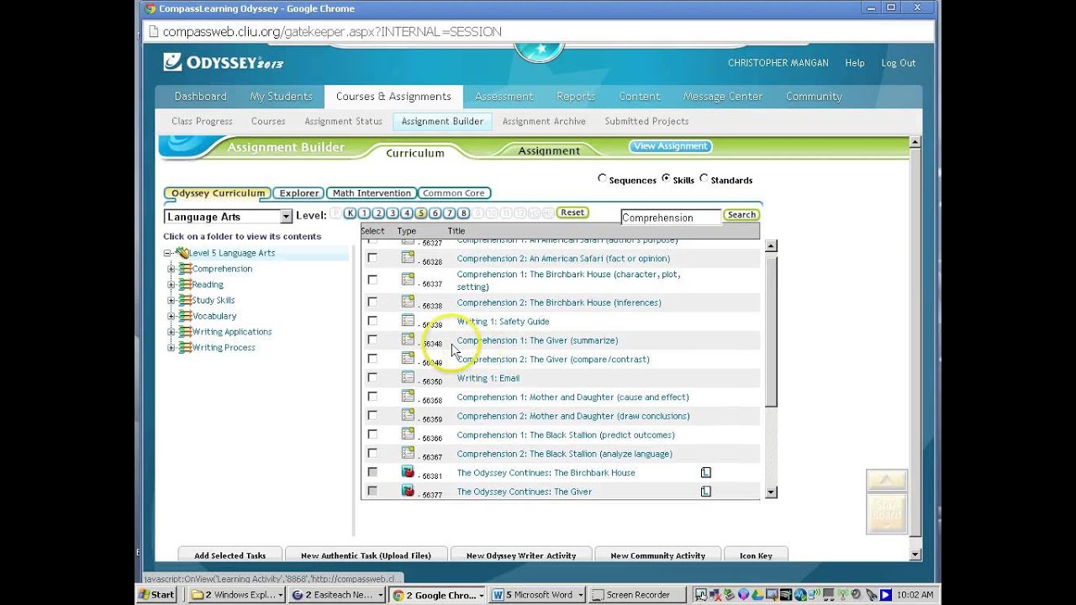Viewport: 1076px width, 605px height.
Task: Open the Assignment Archive sub-tab
Action: (x=544, y=121)
